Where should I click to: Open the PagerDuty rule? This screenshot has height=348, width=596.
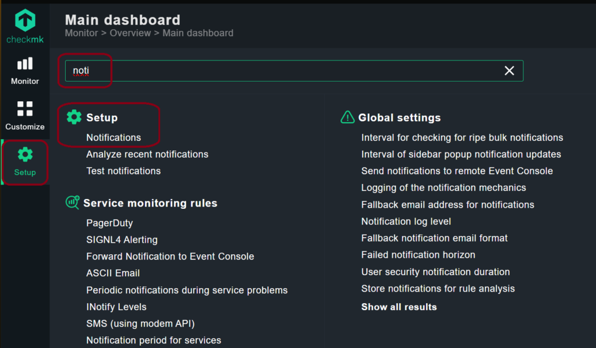109,223
